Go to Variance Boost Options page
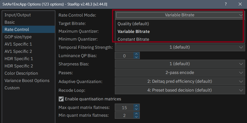This screenshot has width=247, height=123. [27, 80]
